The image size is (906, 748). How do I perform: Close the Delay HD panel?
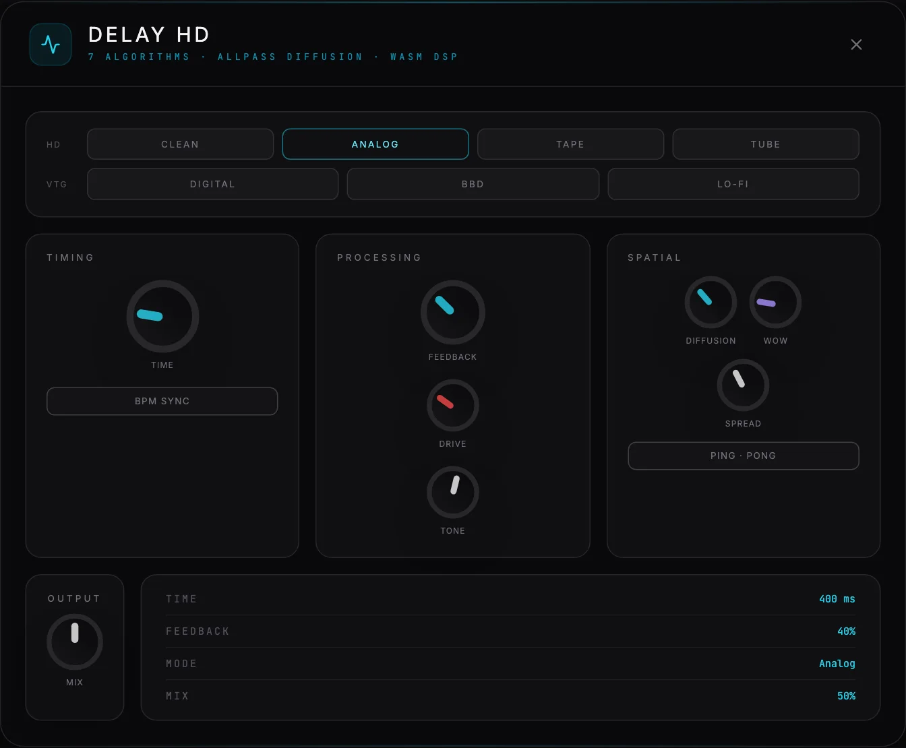click(x=856, y=44)
